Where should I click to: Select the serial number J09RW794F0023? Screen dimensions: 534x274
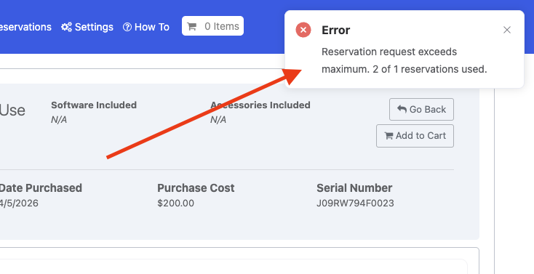coord(355,204)
